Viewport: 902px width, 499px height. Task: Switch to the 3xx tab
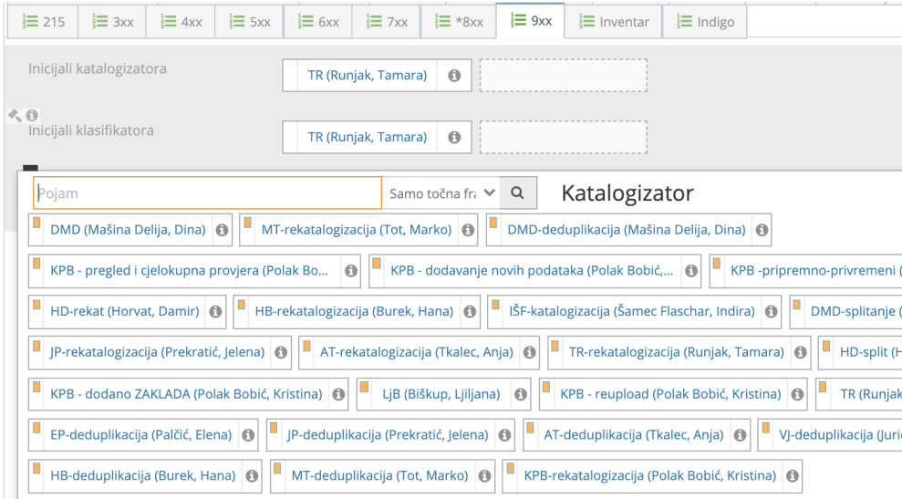[x=112, y=22]
